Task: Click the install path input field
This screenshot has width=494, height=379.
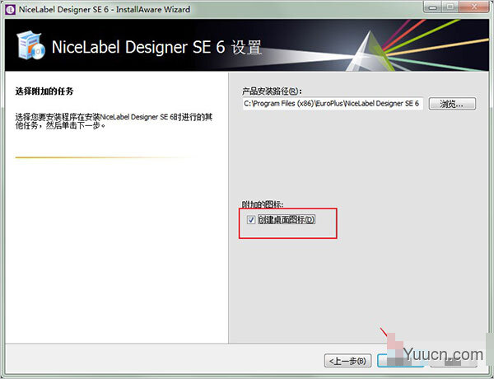Action: [x=333, y=104]
